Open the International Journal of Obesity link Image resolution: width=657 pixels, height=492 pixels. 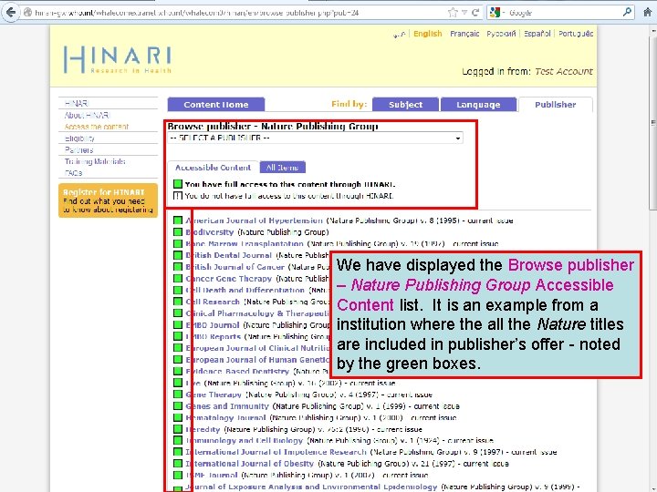point(250,464)
